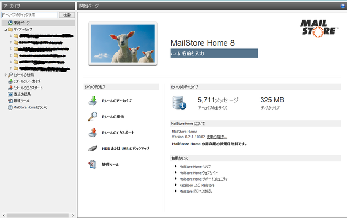Open MailStore Home ヘルプ link

point(195,167)
